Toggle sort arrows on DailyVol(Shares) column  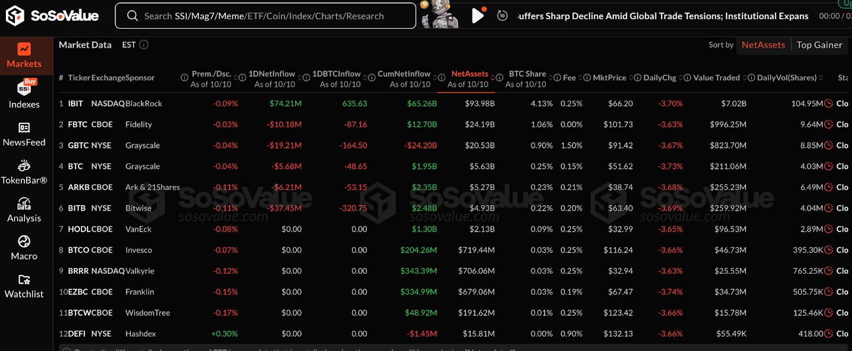[821, 78]
